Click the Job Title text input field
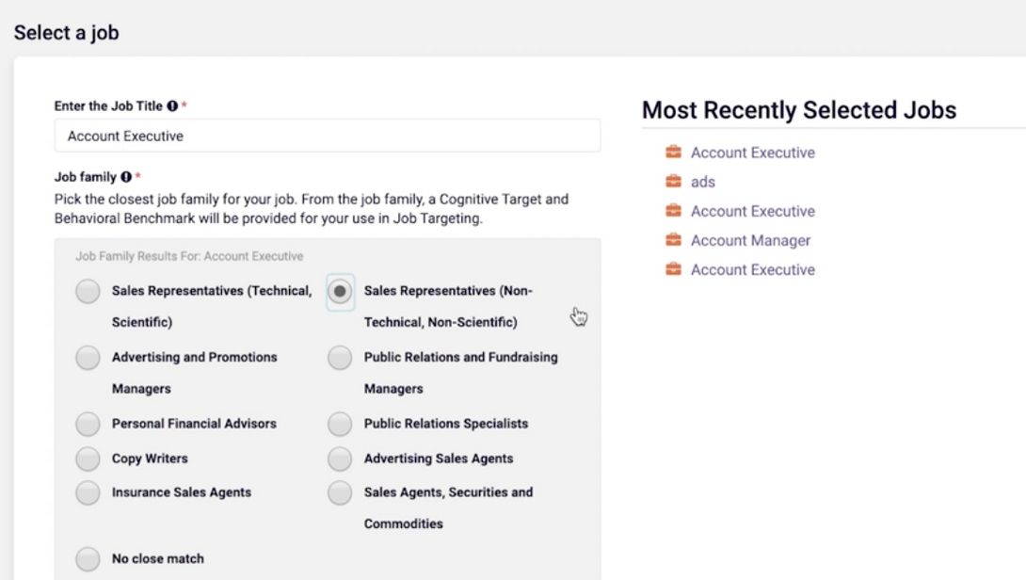Image resolution: width=1026 pixels, height=580 pixels. tap(327, 136)
